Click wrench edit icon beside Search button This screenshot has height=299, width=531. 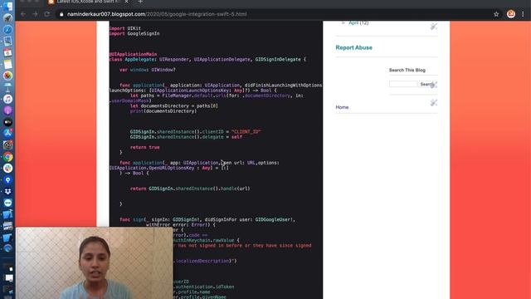(x=434, y=85)
